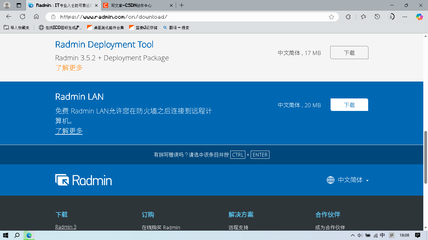Download Radmin LAN
Viewport: 428px width, 240px height.
[349, 105]
